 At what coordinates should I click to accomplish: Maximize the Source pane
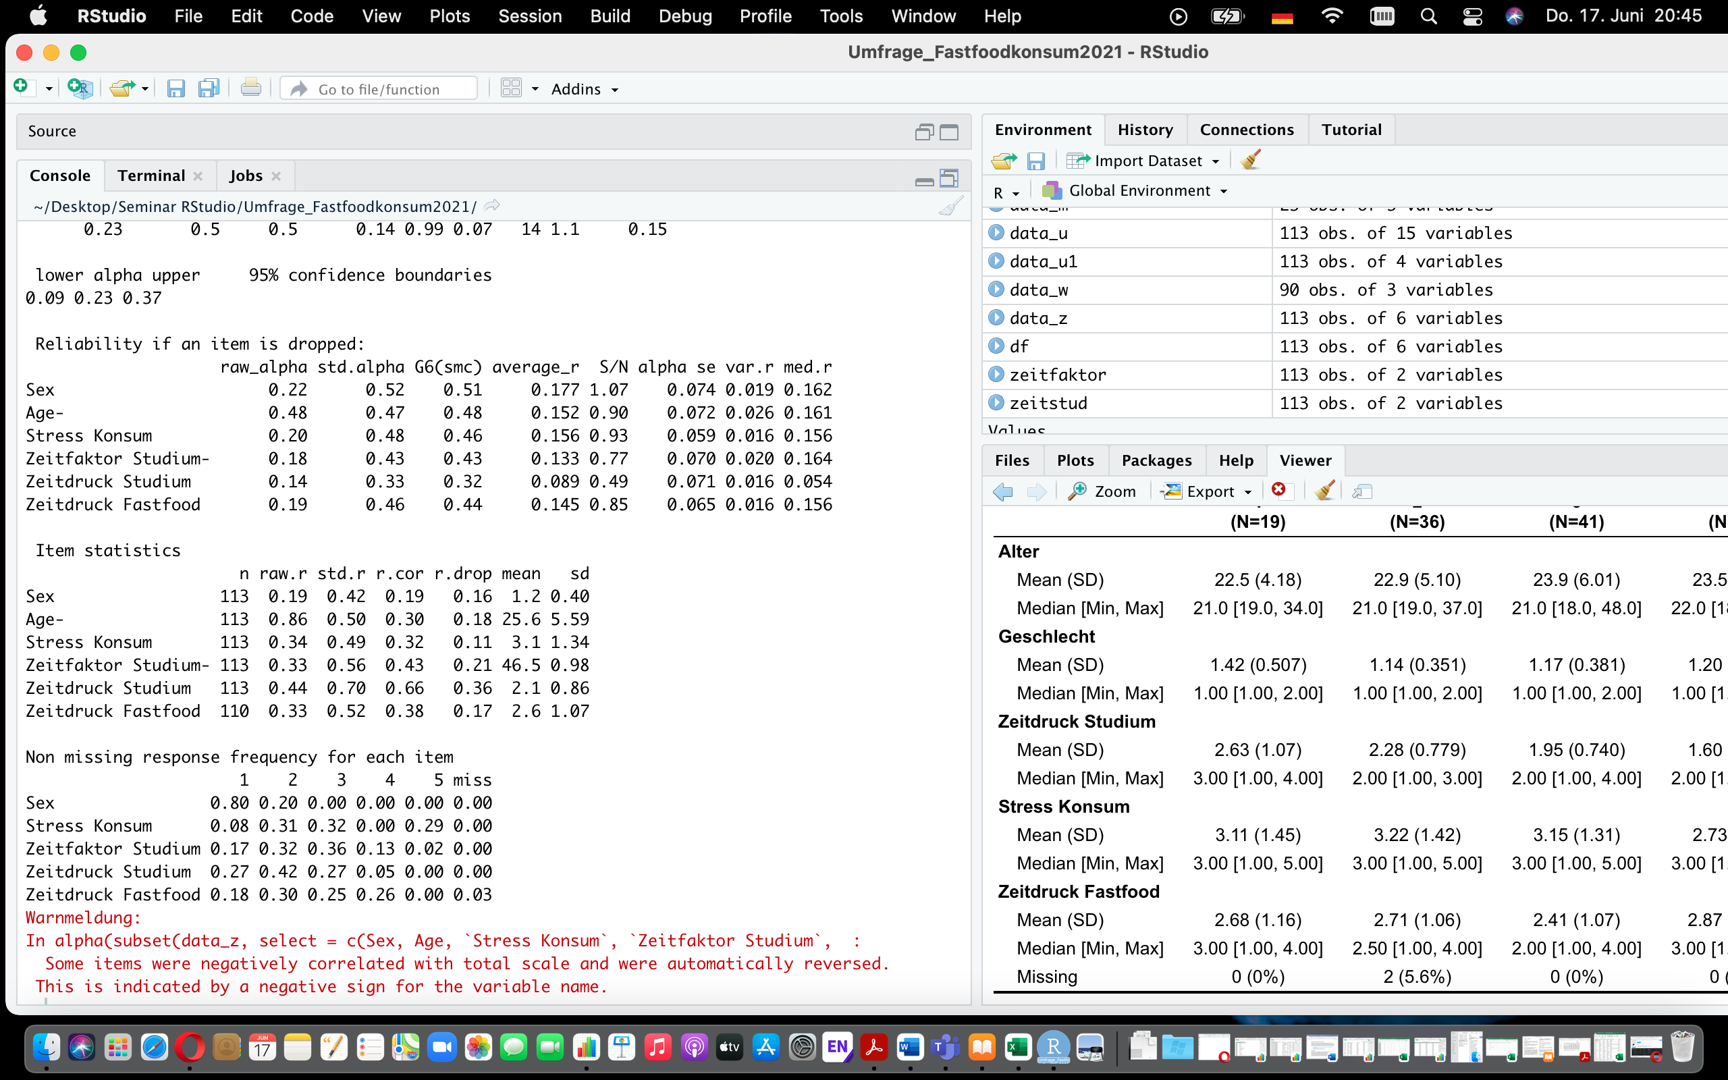949,132
